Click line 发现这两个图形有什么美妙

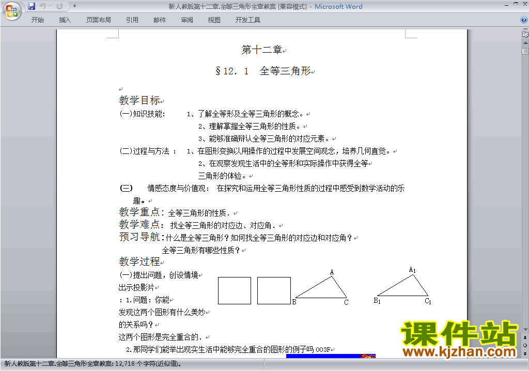(162, 313)
